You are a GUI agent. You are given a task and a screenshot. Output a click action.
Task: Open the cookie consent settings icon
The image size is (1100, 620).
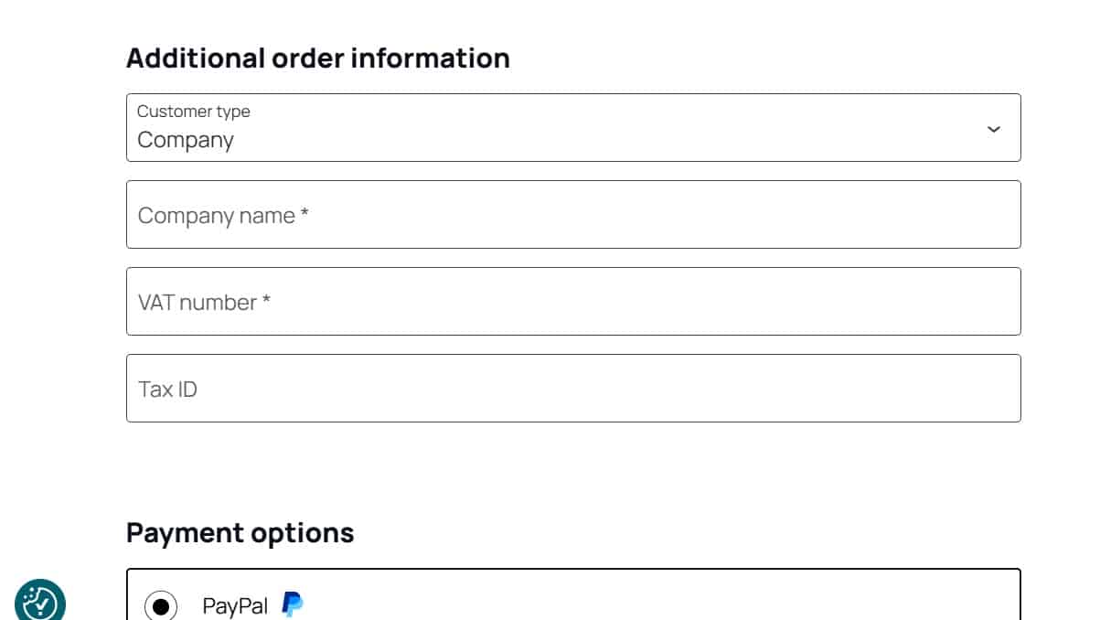coord(39,602)
